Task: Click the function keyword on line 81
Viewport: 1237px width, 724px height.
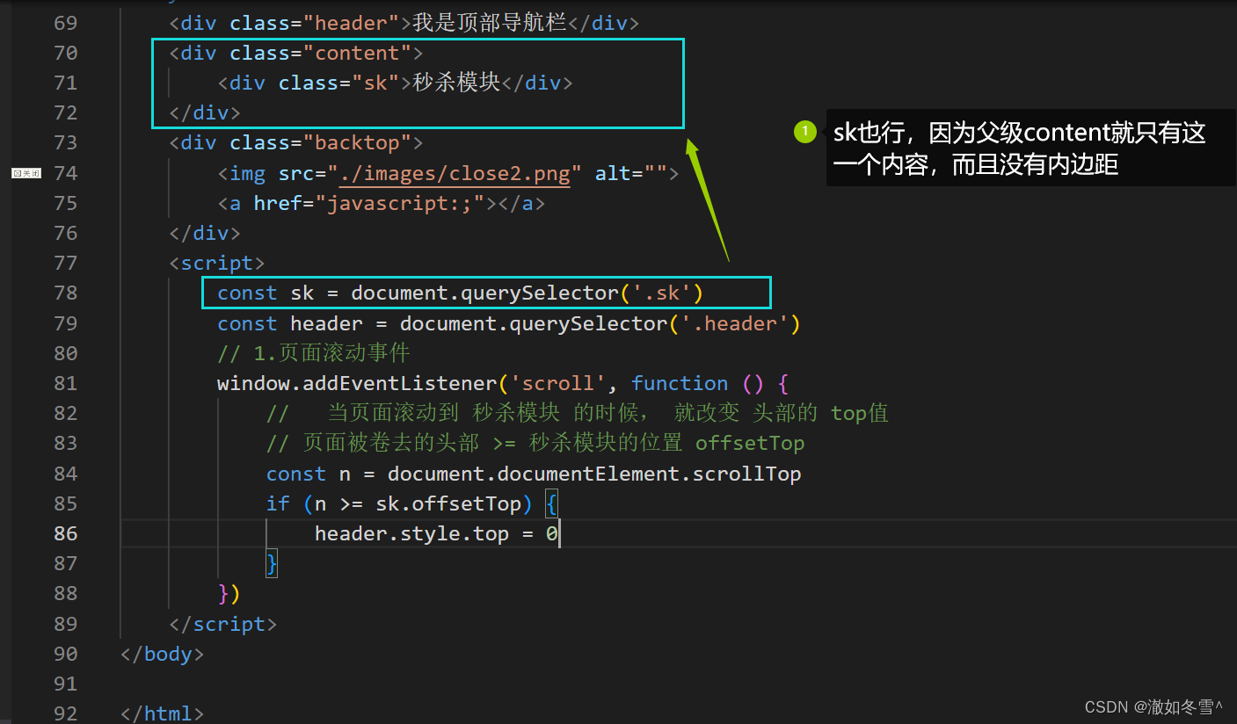Action: click(680, 383)
